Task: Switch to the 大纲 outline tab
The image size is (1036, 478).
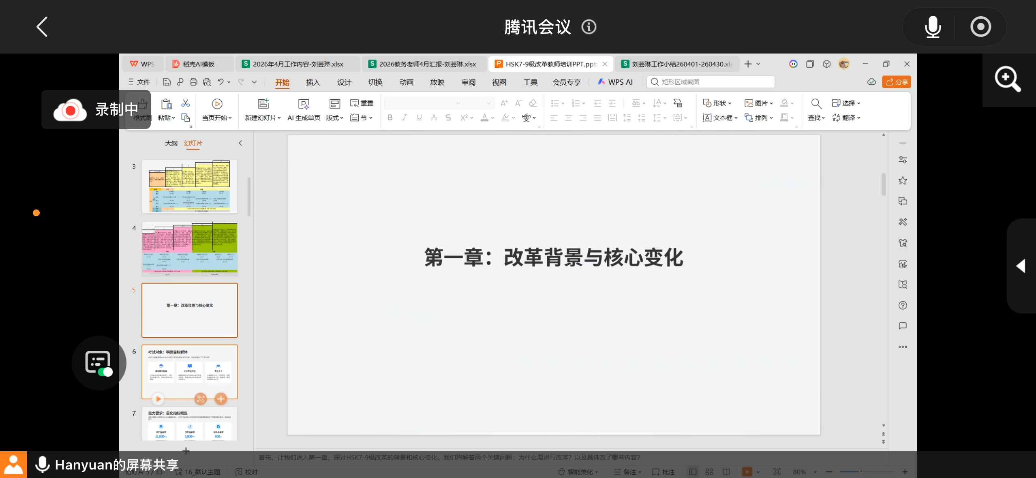Action: click(x=171, y=143)
